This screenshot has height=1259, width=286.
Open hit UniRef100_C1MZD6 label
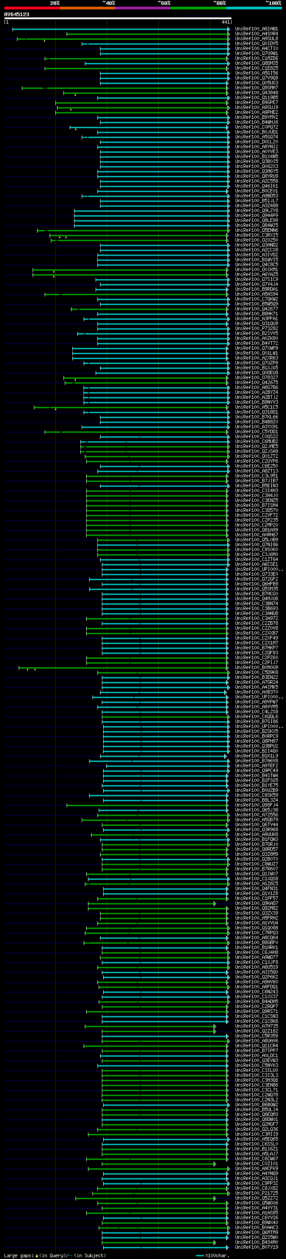pyautogui.click(x=256, y=58)
